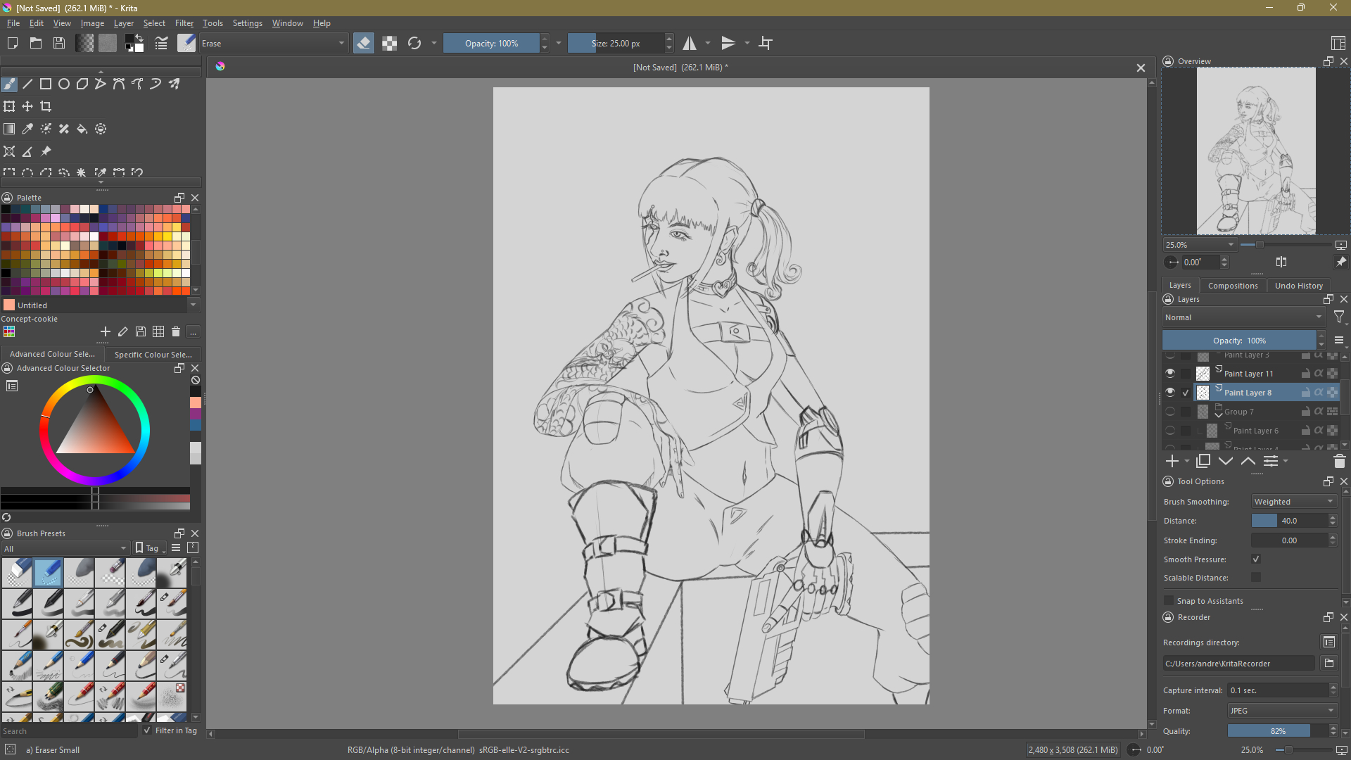Open the Specific Colour Selector tab

(153, 355)
